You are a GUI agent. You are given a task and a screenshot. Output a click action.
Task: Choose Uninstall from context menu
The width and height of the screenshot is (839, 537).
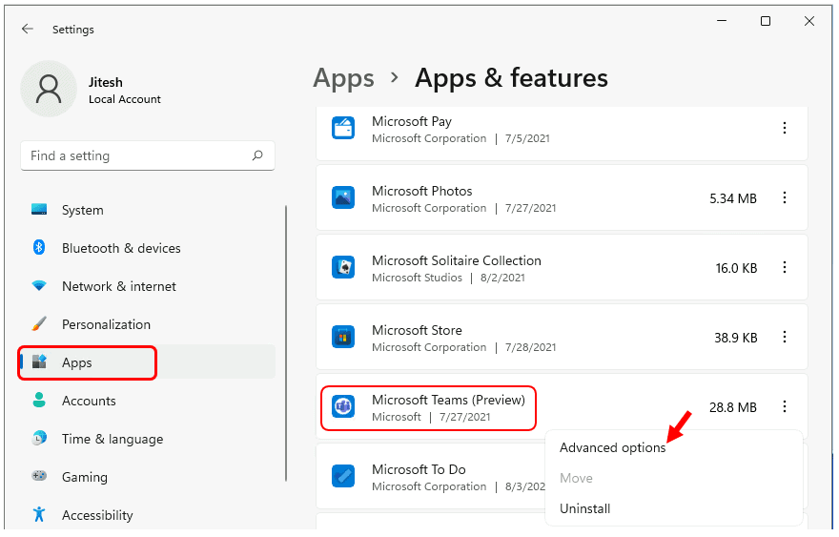tap(584, 508)
